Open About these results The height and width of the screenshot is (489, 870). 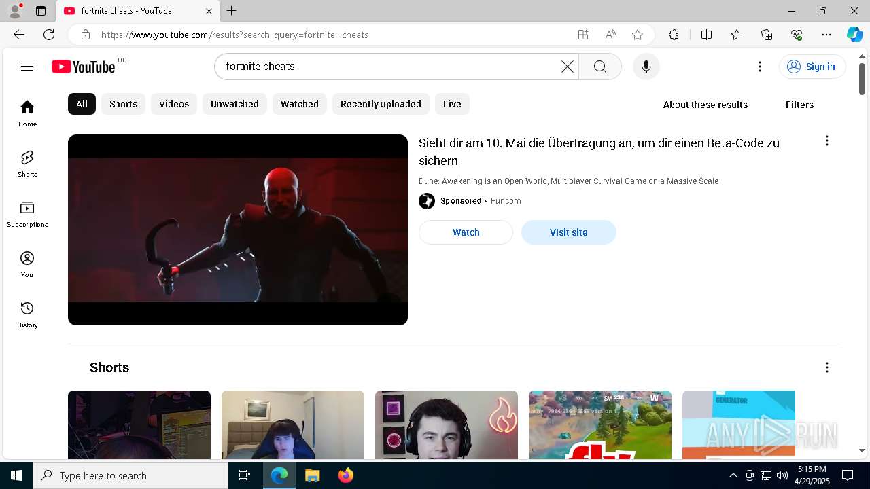706,105
